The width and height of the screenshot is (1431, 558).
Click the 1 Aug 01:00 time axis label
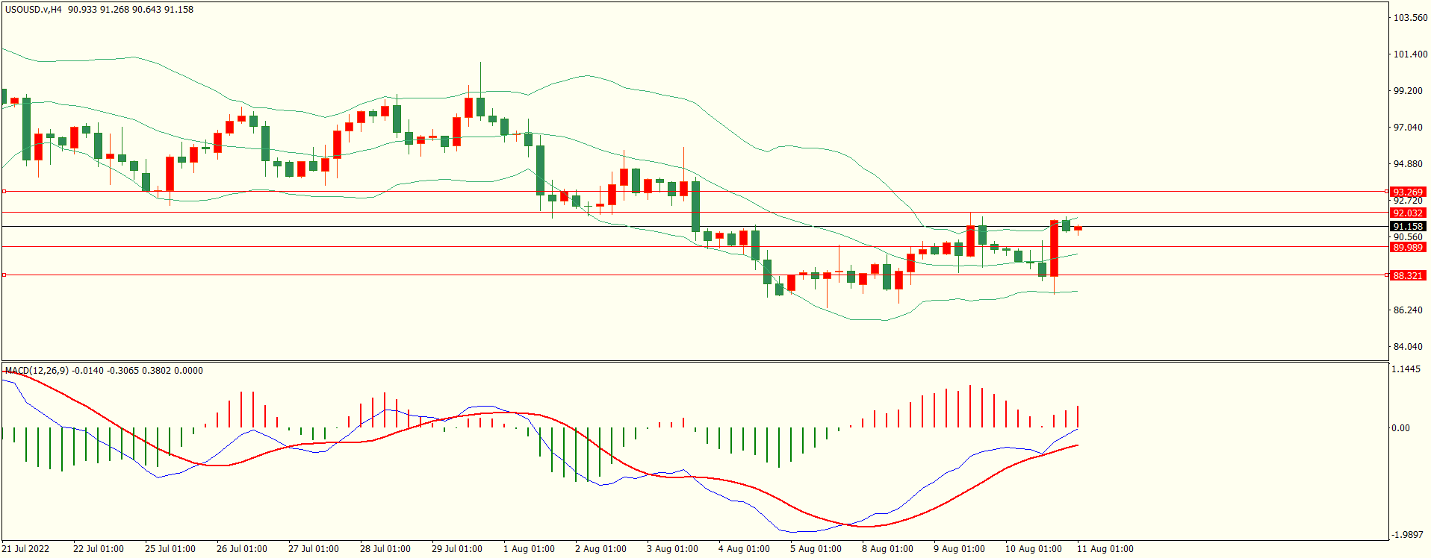coord(529,549)
